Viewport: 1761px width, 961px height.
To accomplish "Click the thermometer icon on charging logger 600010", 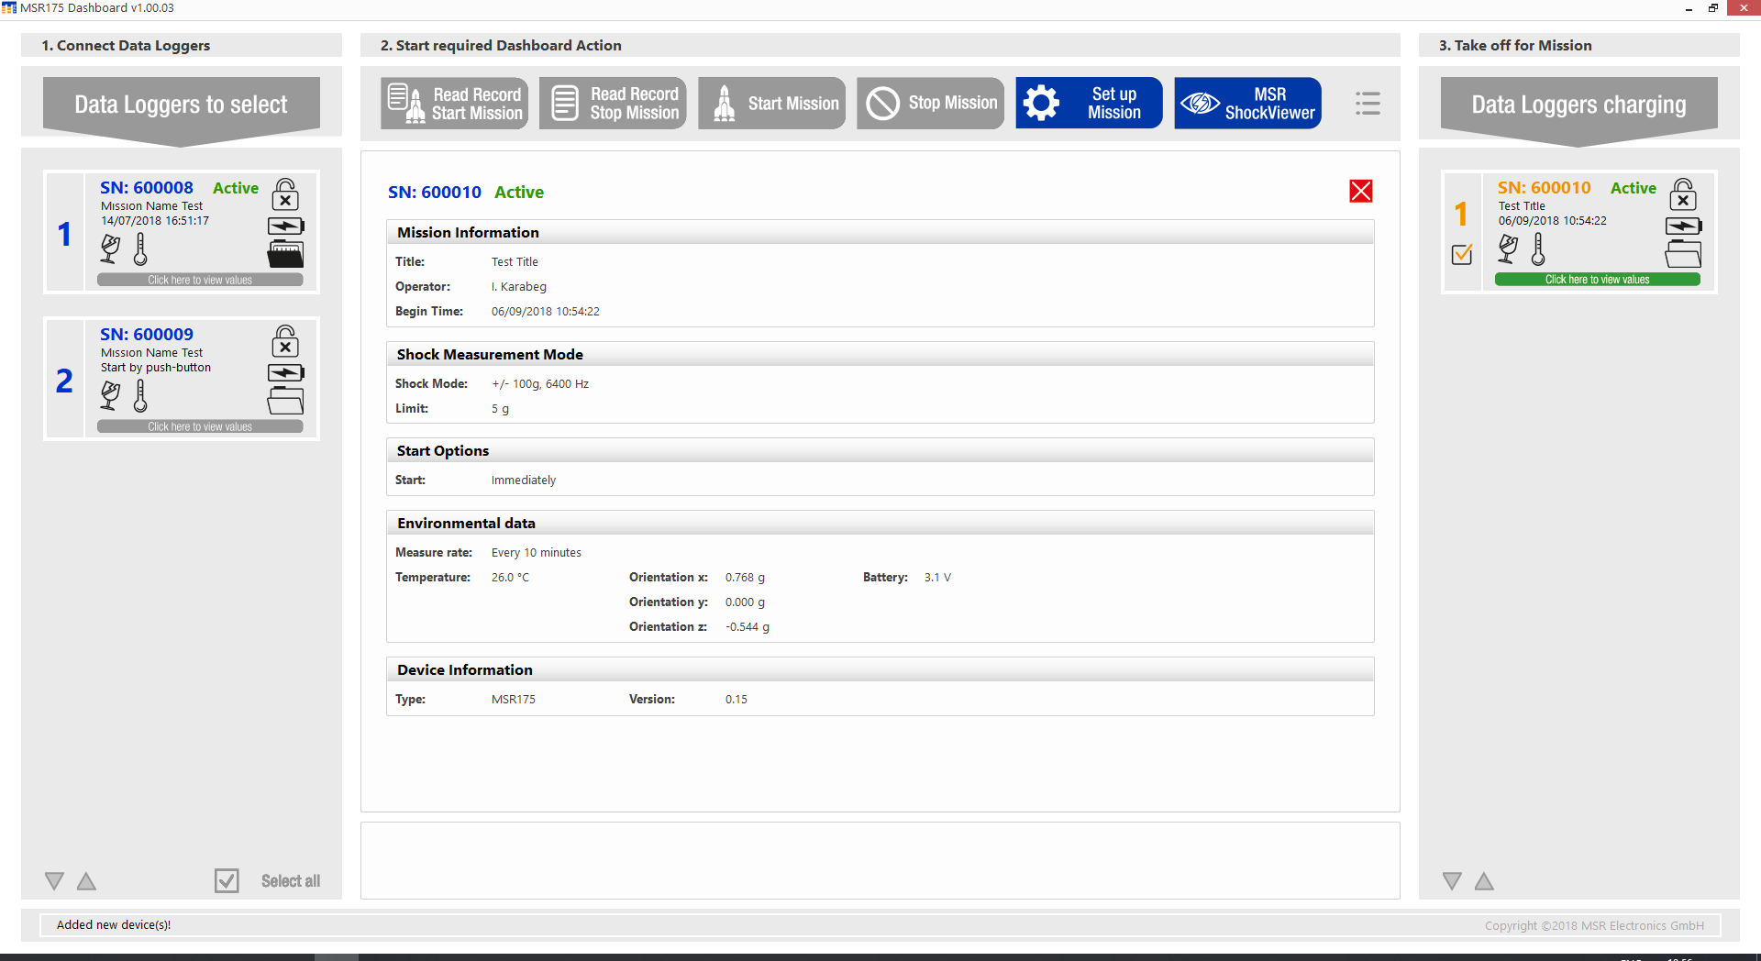I will [1538, 249].
